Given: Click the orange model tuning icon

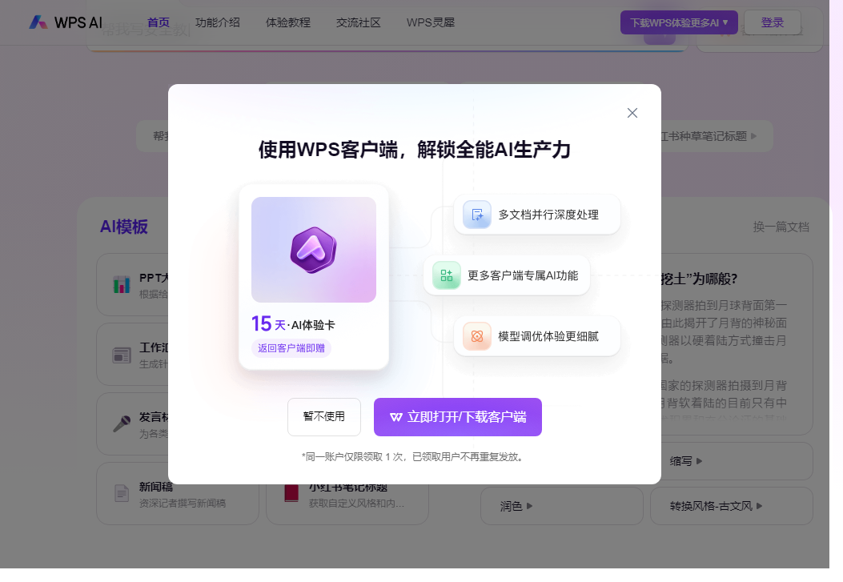Looking at the screenshot, I should coord(477,336).
